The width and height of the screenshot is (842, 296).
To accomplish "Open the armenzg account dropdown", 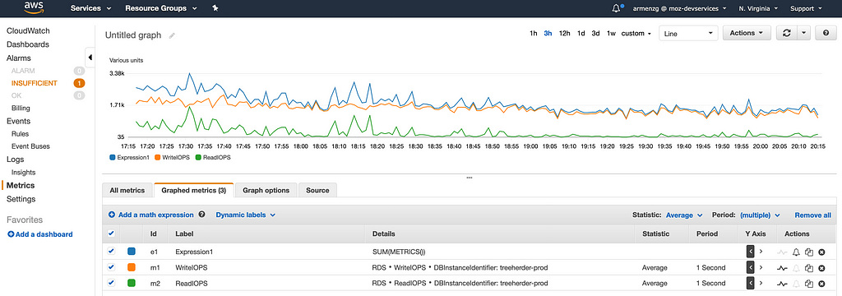I will click(680, 8).
